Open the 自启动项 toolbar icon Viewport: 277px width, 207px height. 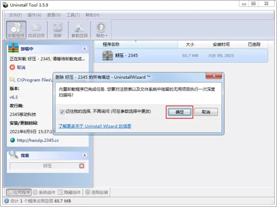pos(36,30)
